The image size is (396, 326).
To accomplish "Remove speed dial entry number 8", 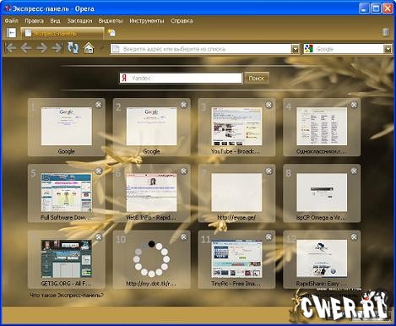I will click(354, 171).
